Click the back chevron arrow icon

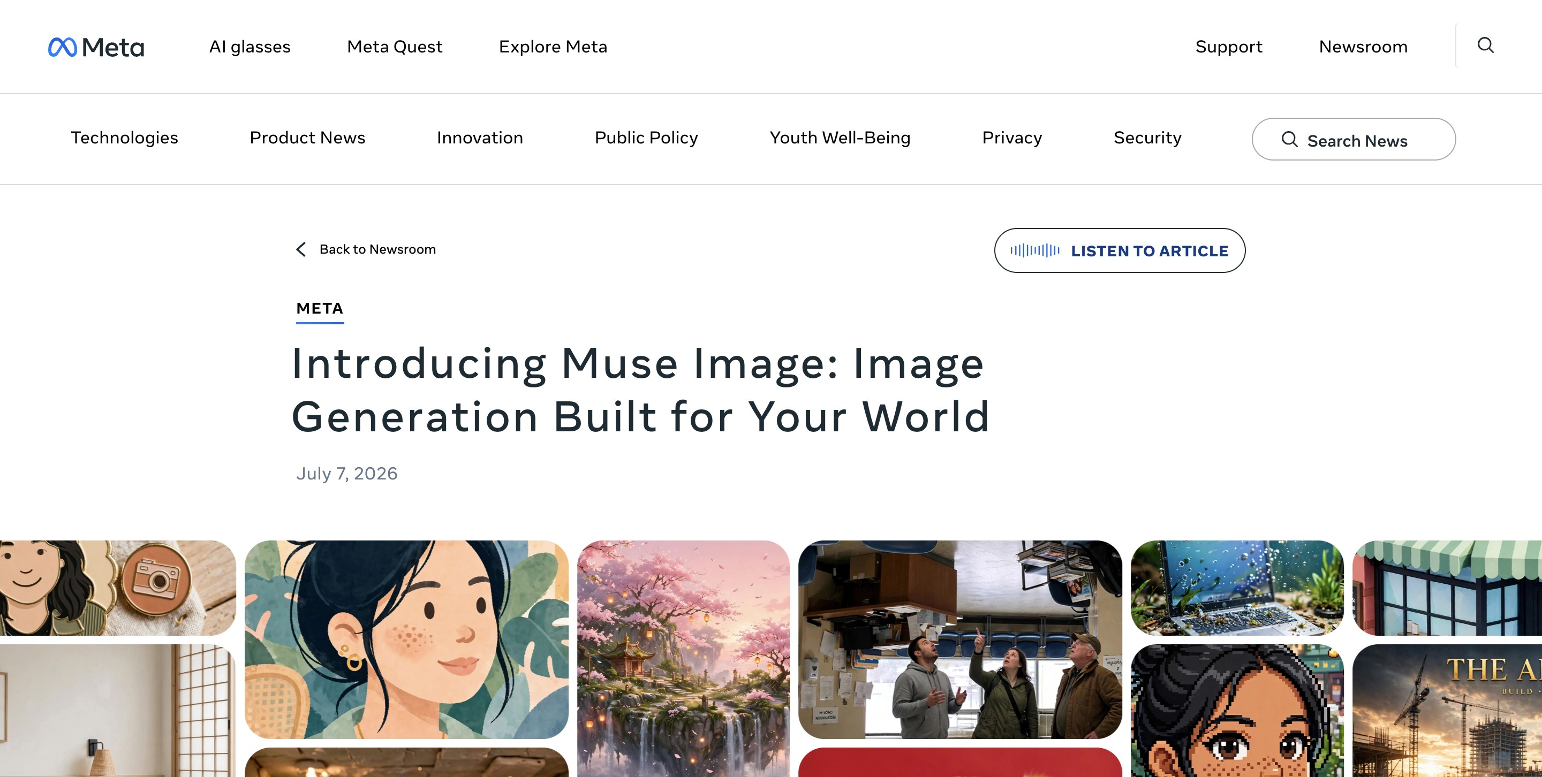301,249
